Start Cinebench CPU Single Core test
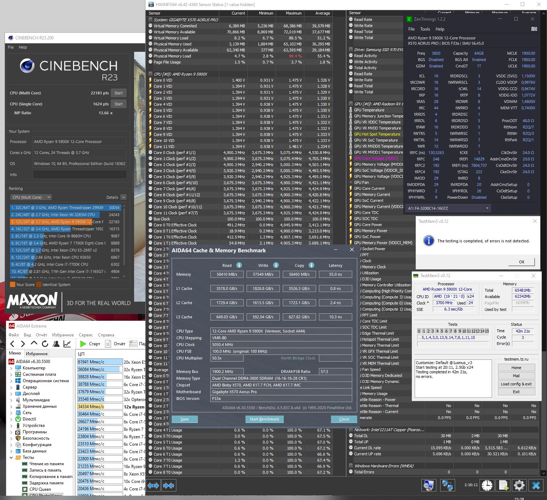This screenshot has width=547, height=500. coord(118,104)
